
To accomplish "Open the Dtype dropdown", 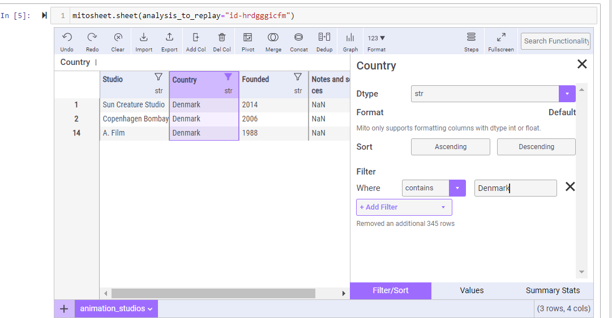I will click(567, 94).
